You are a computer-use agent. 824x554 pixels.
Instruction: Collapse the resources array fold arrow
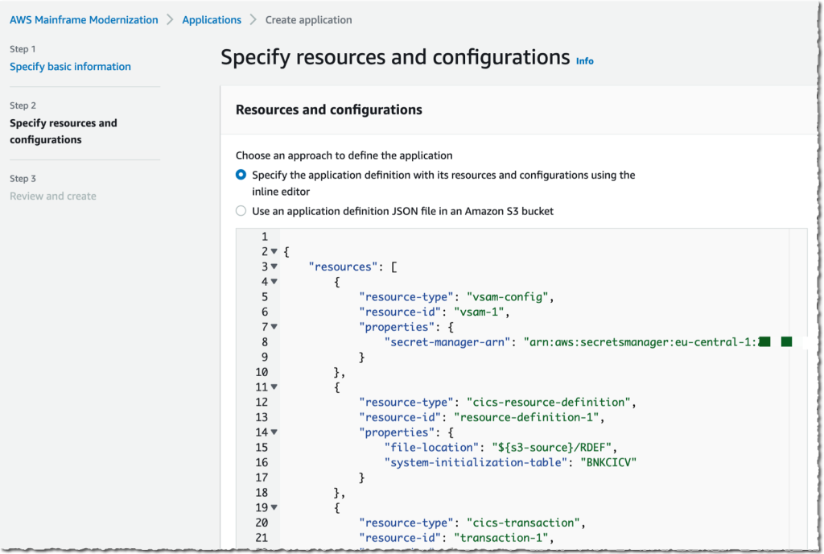(272, 266)
